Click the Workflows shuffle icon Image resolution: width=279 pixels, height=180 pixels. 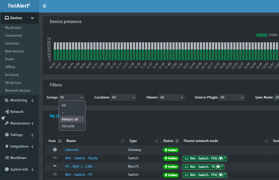pos(7,158)
